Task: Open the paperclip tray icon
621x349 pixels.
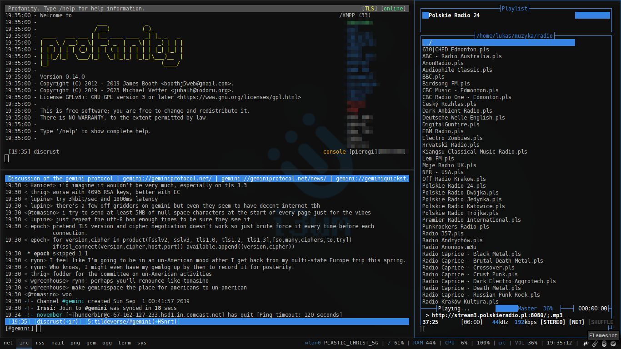Action: point(595,343)
